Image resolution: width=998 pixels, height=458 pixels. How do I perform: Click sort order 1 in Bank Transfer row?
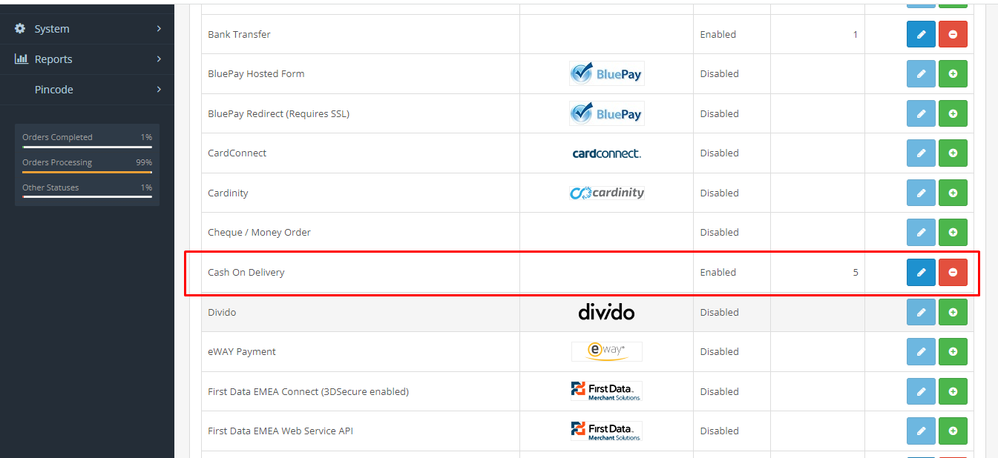pos(855,34)
